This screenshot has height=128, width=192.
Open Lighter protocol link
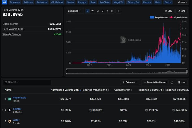tap(17, 109)
